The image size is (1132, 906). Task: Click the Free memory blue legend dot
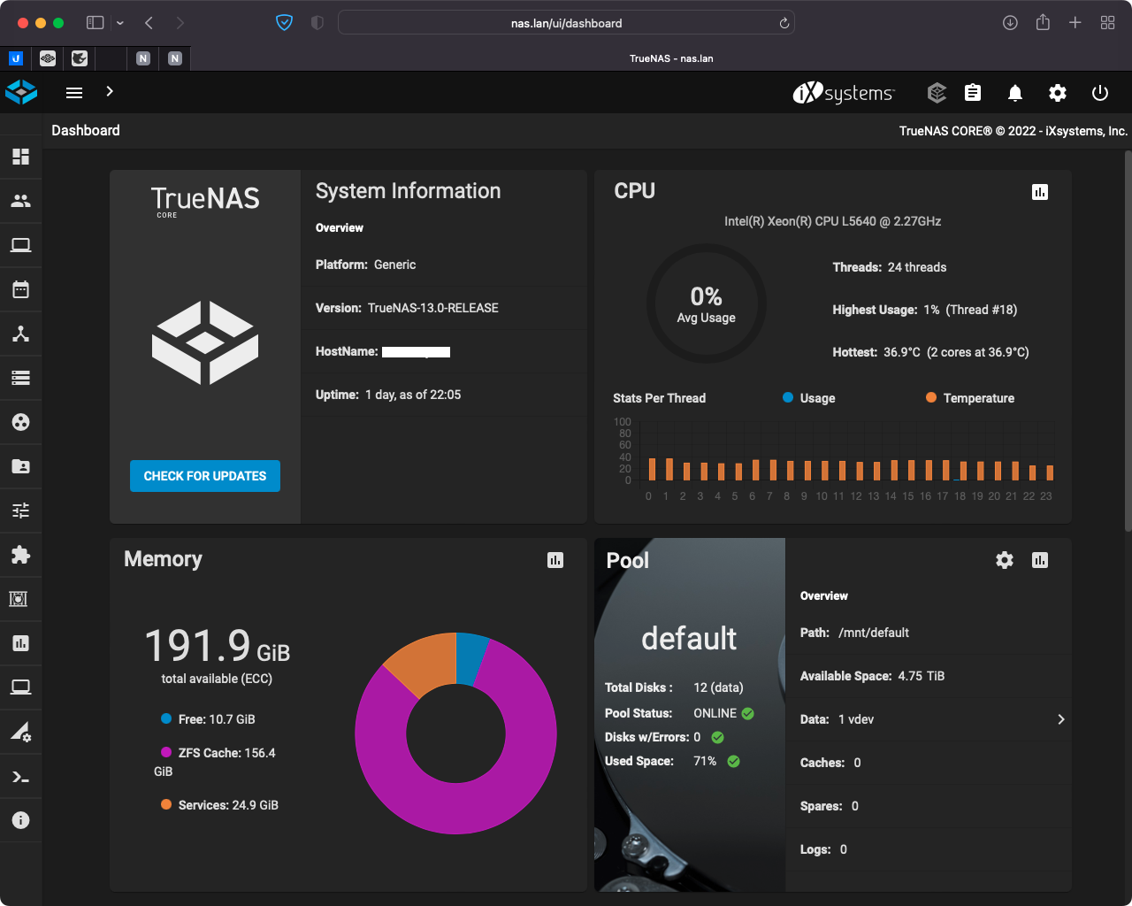coord(166,718)
